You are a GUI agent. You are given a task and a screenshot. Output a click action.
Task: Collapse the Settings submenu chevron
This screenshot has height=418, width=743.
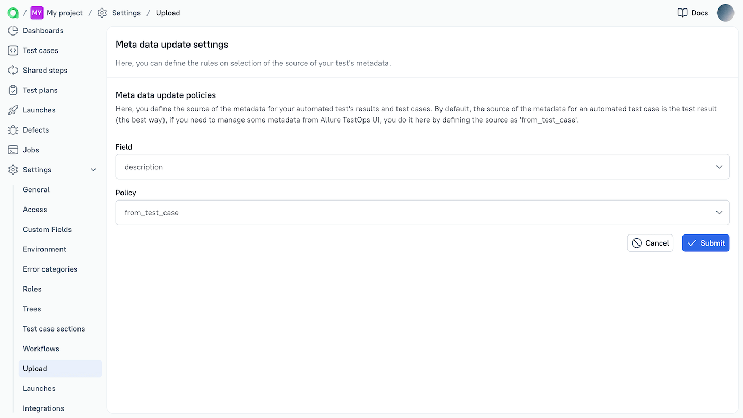(93, 169)
